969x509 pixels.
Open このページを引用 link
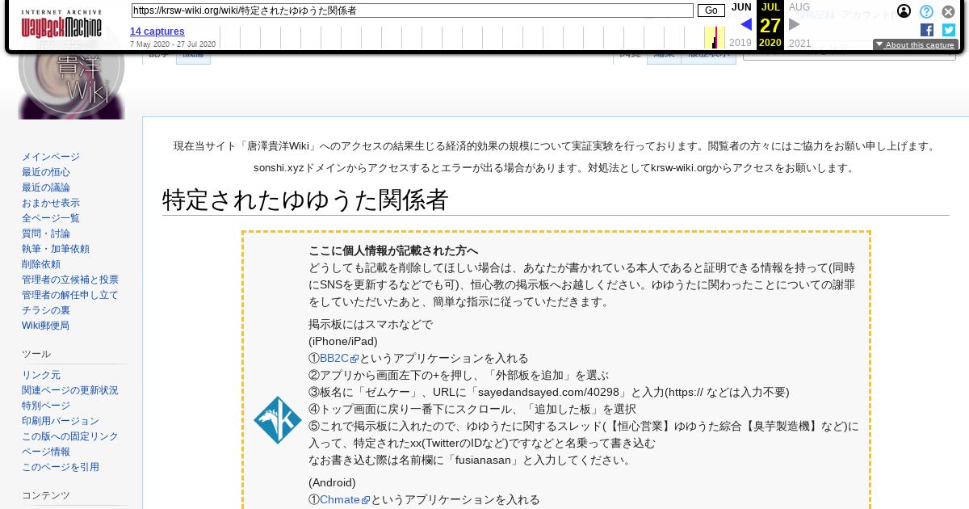[61, 467]
